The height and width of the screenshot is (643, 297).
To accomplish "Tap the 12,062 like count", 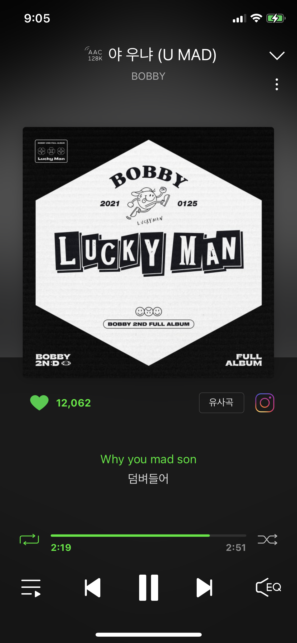I will tap(74, 403).
